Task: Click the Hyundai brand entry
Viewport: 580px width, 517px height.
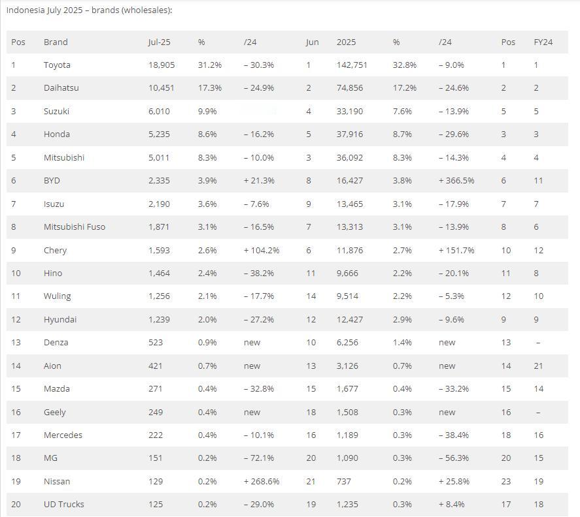Action: click(x=60, y=319)
